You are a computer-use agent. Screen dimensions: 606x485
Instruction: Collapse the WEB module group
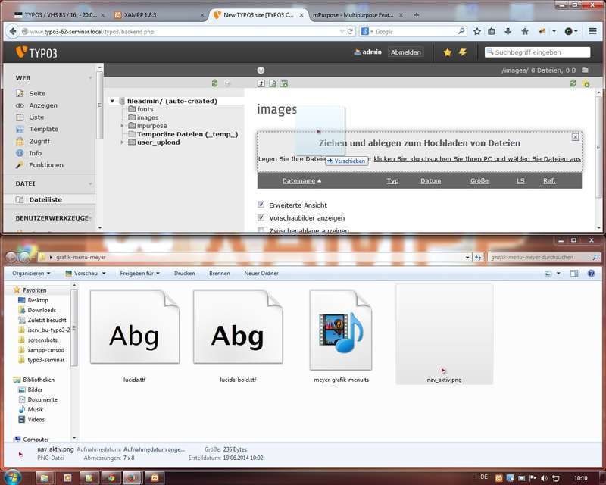(x=90, y=78)
